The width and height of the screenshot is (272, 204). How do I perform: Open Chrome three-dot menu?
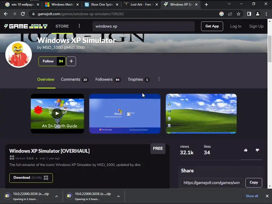[266, 14]
